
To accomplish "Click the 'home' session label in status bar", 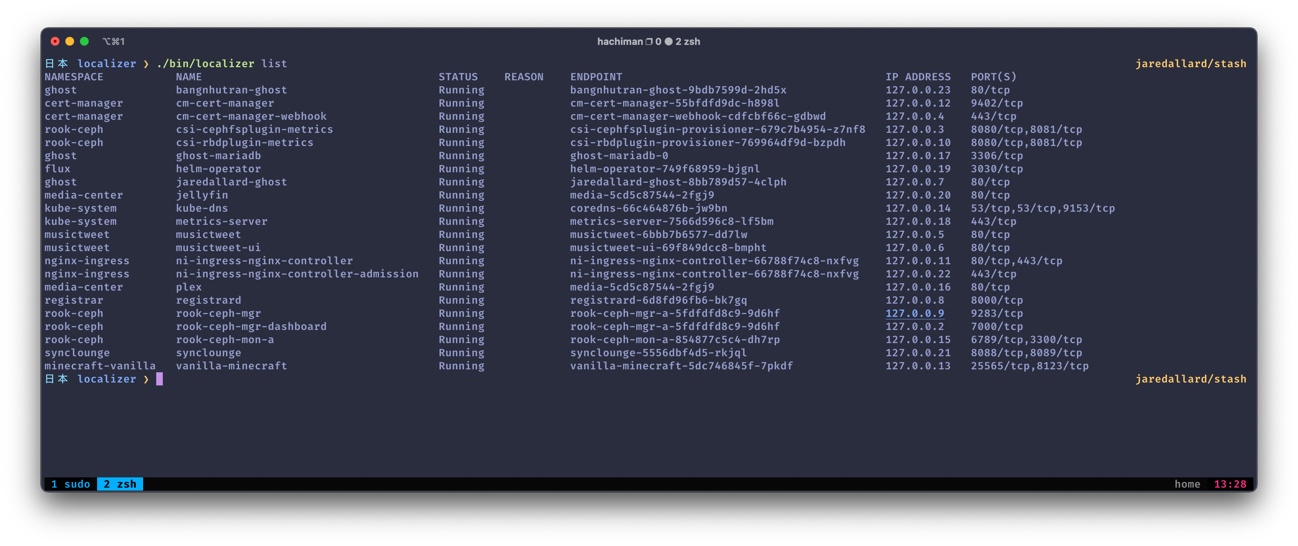I will 1187,484.
